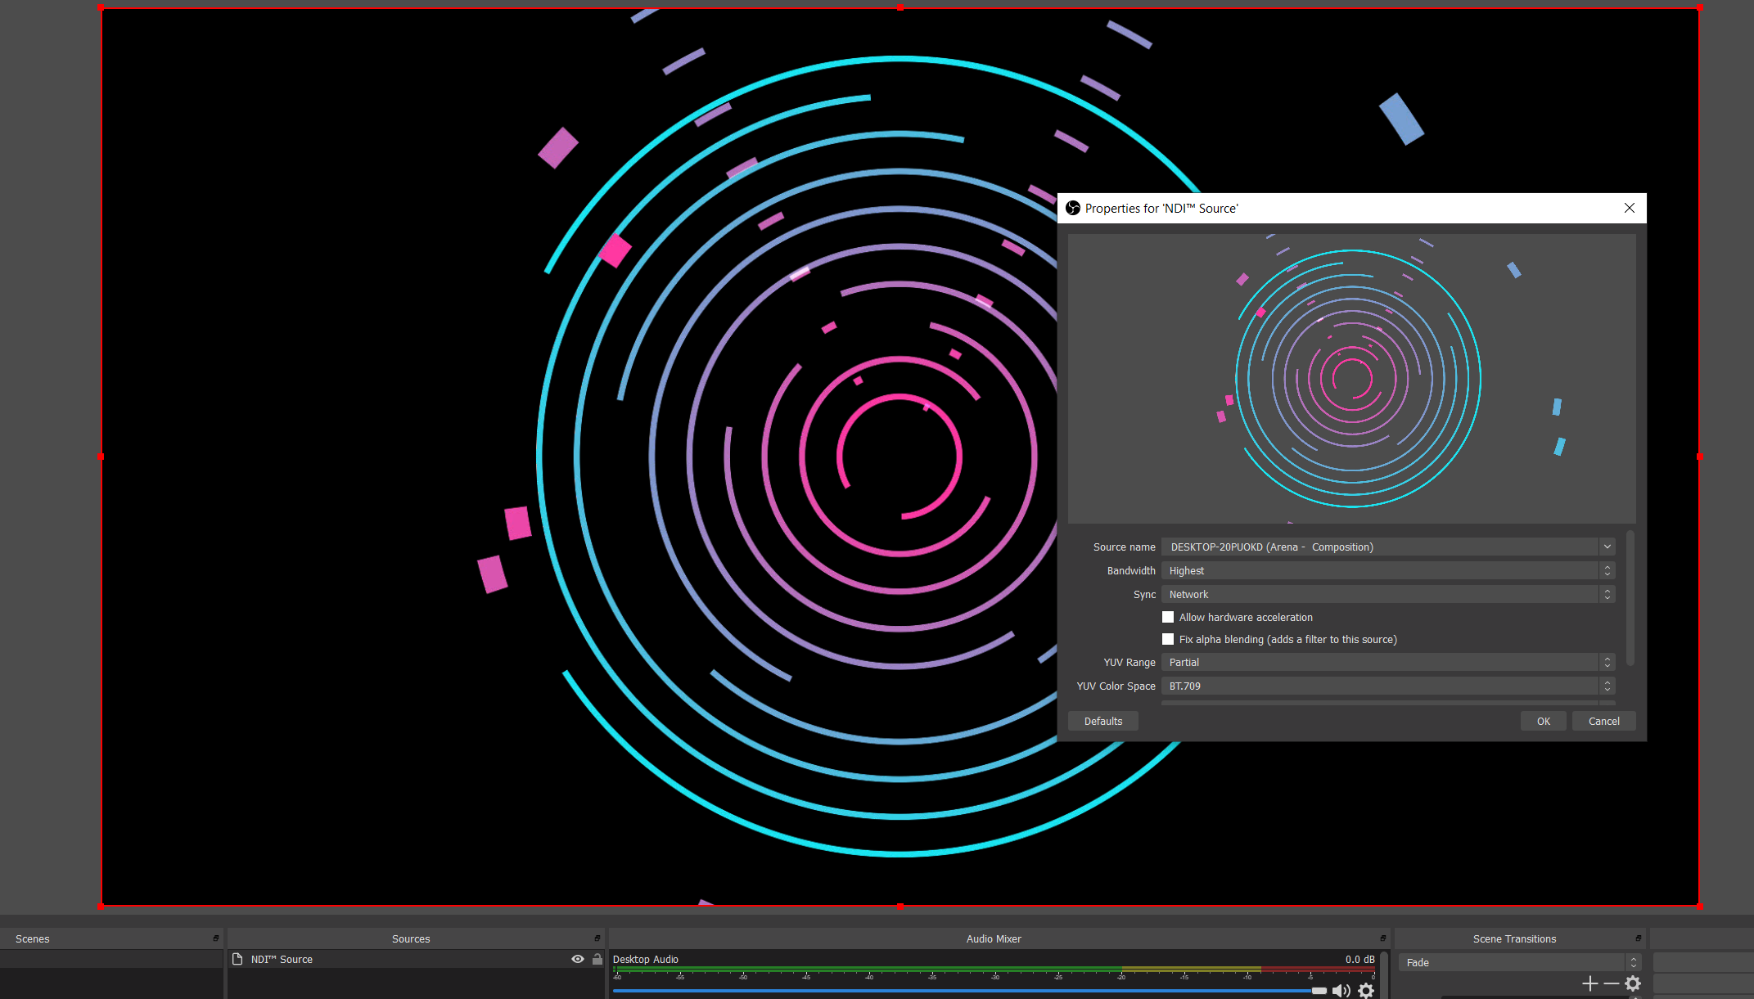This screenshot has height=999, width=1754.
Task: Toggle Allow hardware acceleration checkbox
Action: [x=1167, y=616]
